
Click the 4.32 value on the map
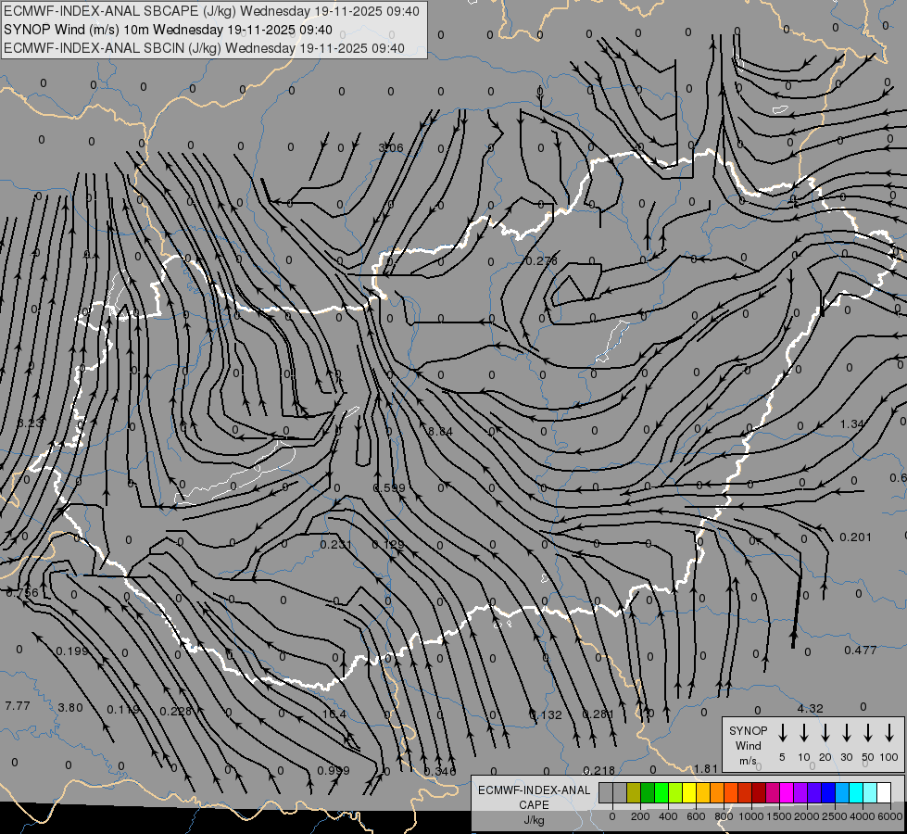tap(810, 708)
